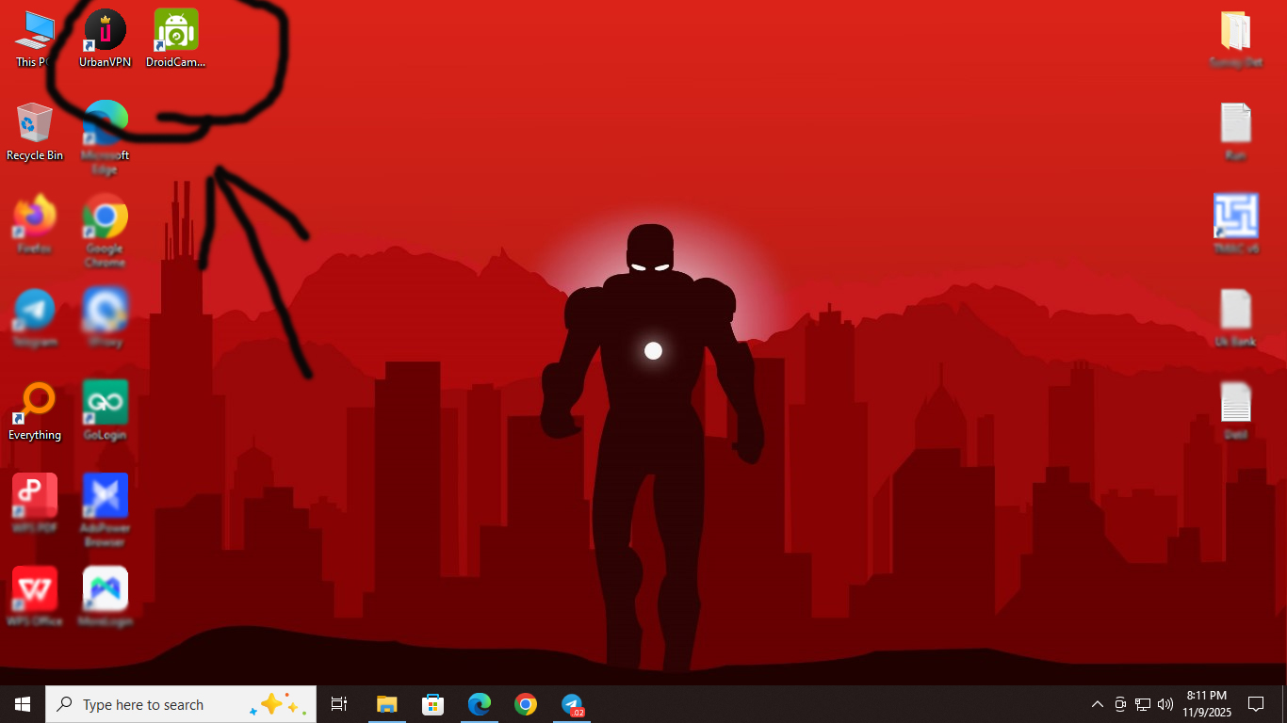Click the AdsPower Browser desktop shortcut
The image size is (1287, 723).
coord(105,496)
